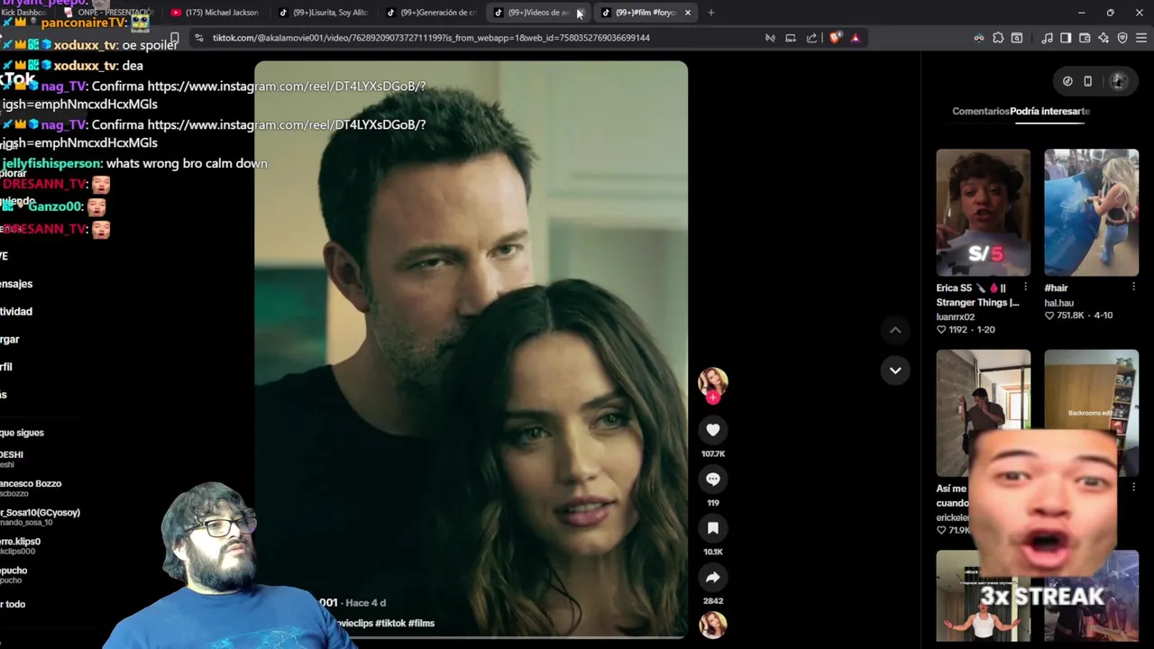The height and width of the screenshot is (649, 1154).
Task: Click the 107.7K likes count
Action: click(712, 454)
